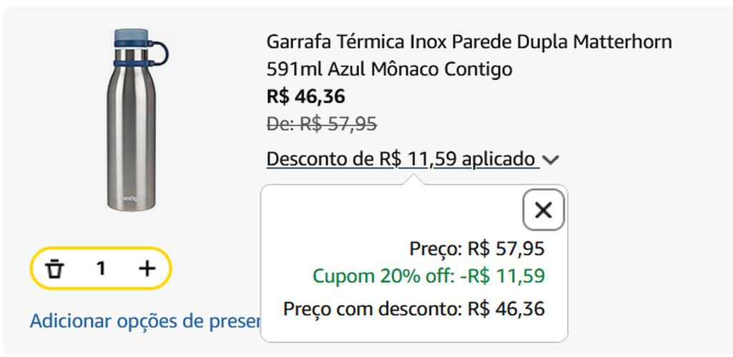Click the bold R$ 46,36 price

[x=305, y=96]
